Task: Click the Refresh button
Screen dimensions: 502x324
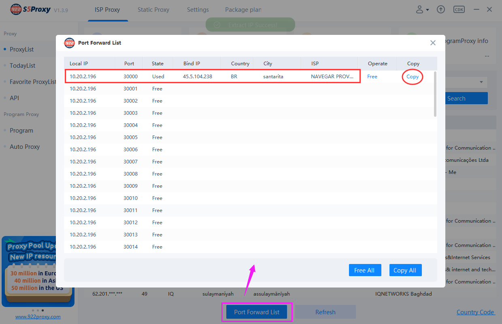Action: [x=325, y=312]
